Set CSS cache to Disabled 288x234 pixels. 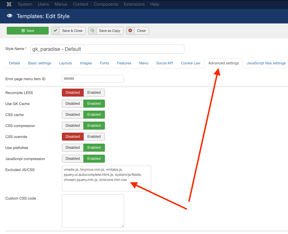coord(73,115)
